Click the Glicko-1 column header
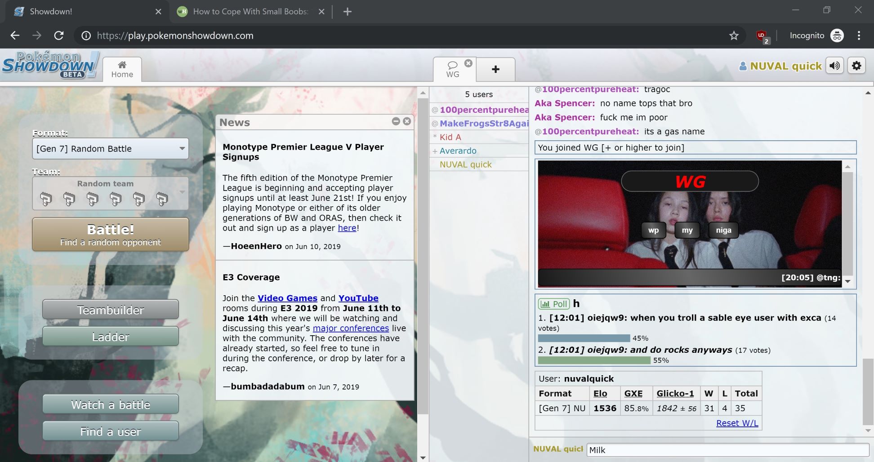 click(x=675, y=393)
